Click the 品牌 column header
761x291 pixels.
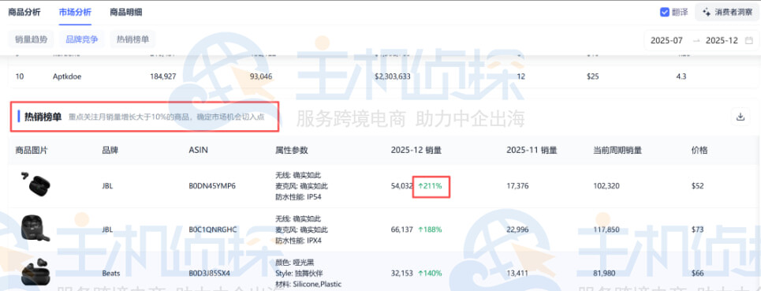[110, 151]
